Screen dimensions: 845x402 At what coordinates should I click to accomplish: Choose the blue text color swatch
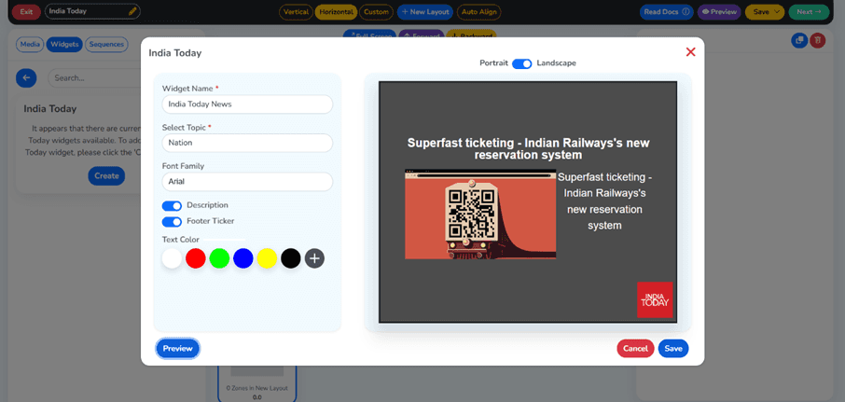pyautogui.click(x=243, y=258)
